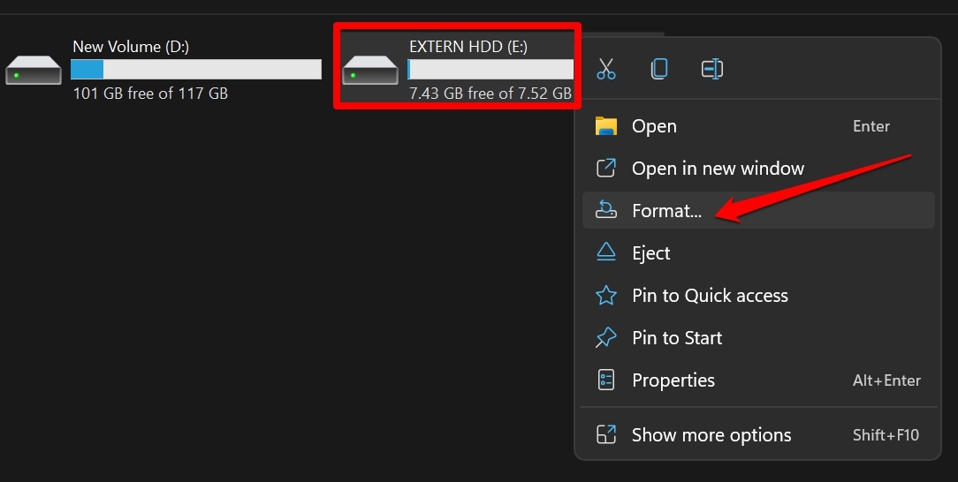This screenshot has width=958, height=482.
Task: Click the Properties sheet icon
Action: pyautogui.click(x=606, y=380)
